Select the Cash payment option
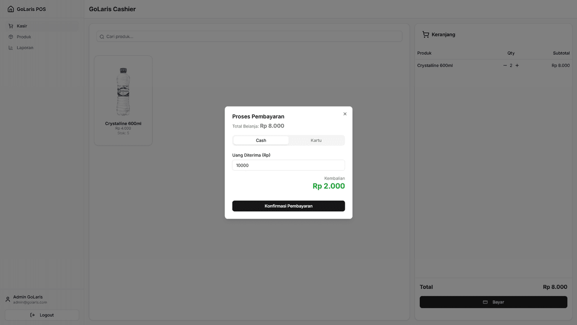This screenshot has width=577, height=325. pyautogui.click(x=261, y=140)
